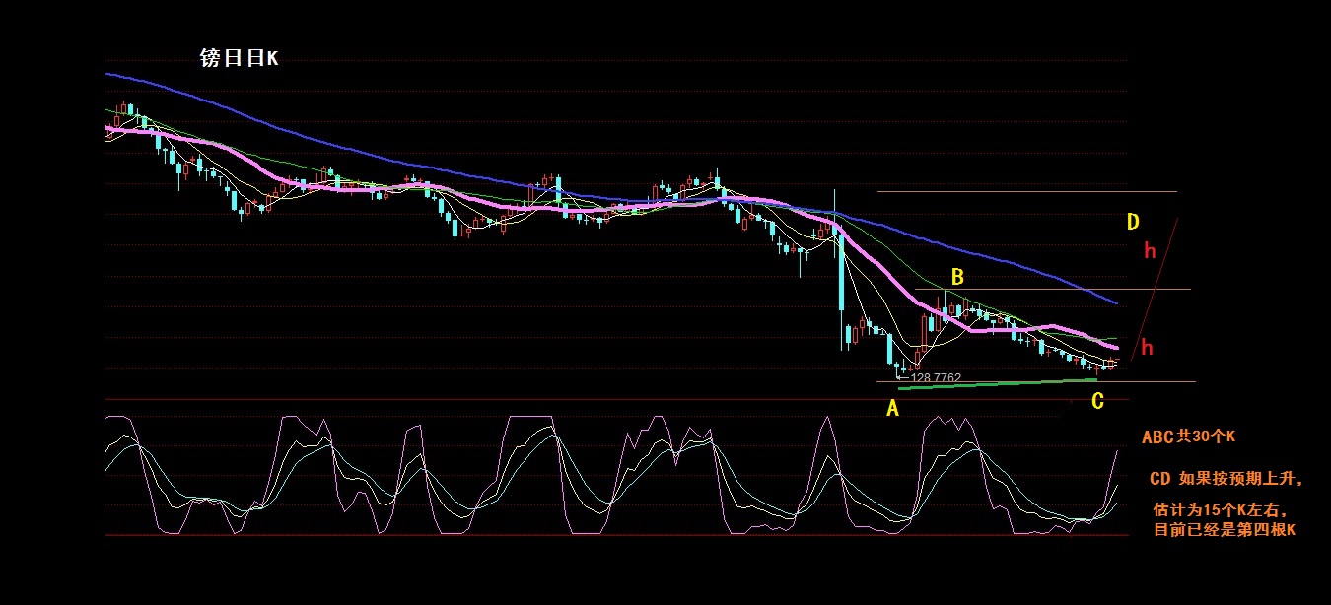
Task: Click the right end of the thick pink average line
Action: 1115,348
